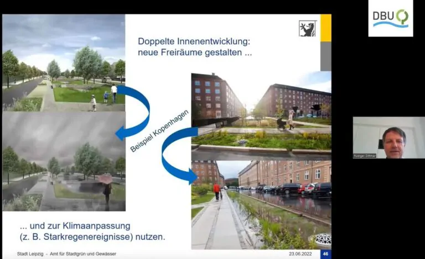Click the heading 'Doppelte Innenentwicklung:'
425x259 pixels.
tap(194, 41)
